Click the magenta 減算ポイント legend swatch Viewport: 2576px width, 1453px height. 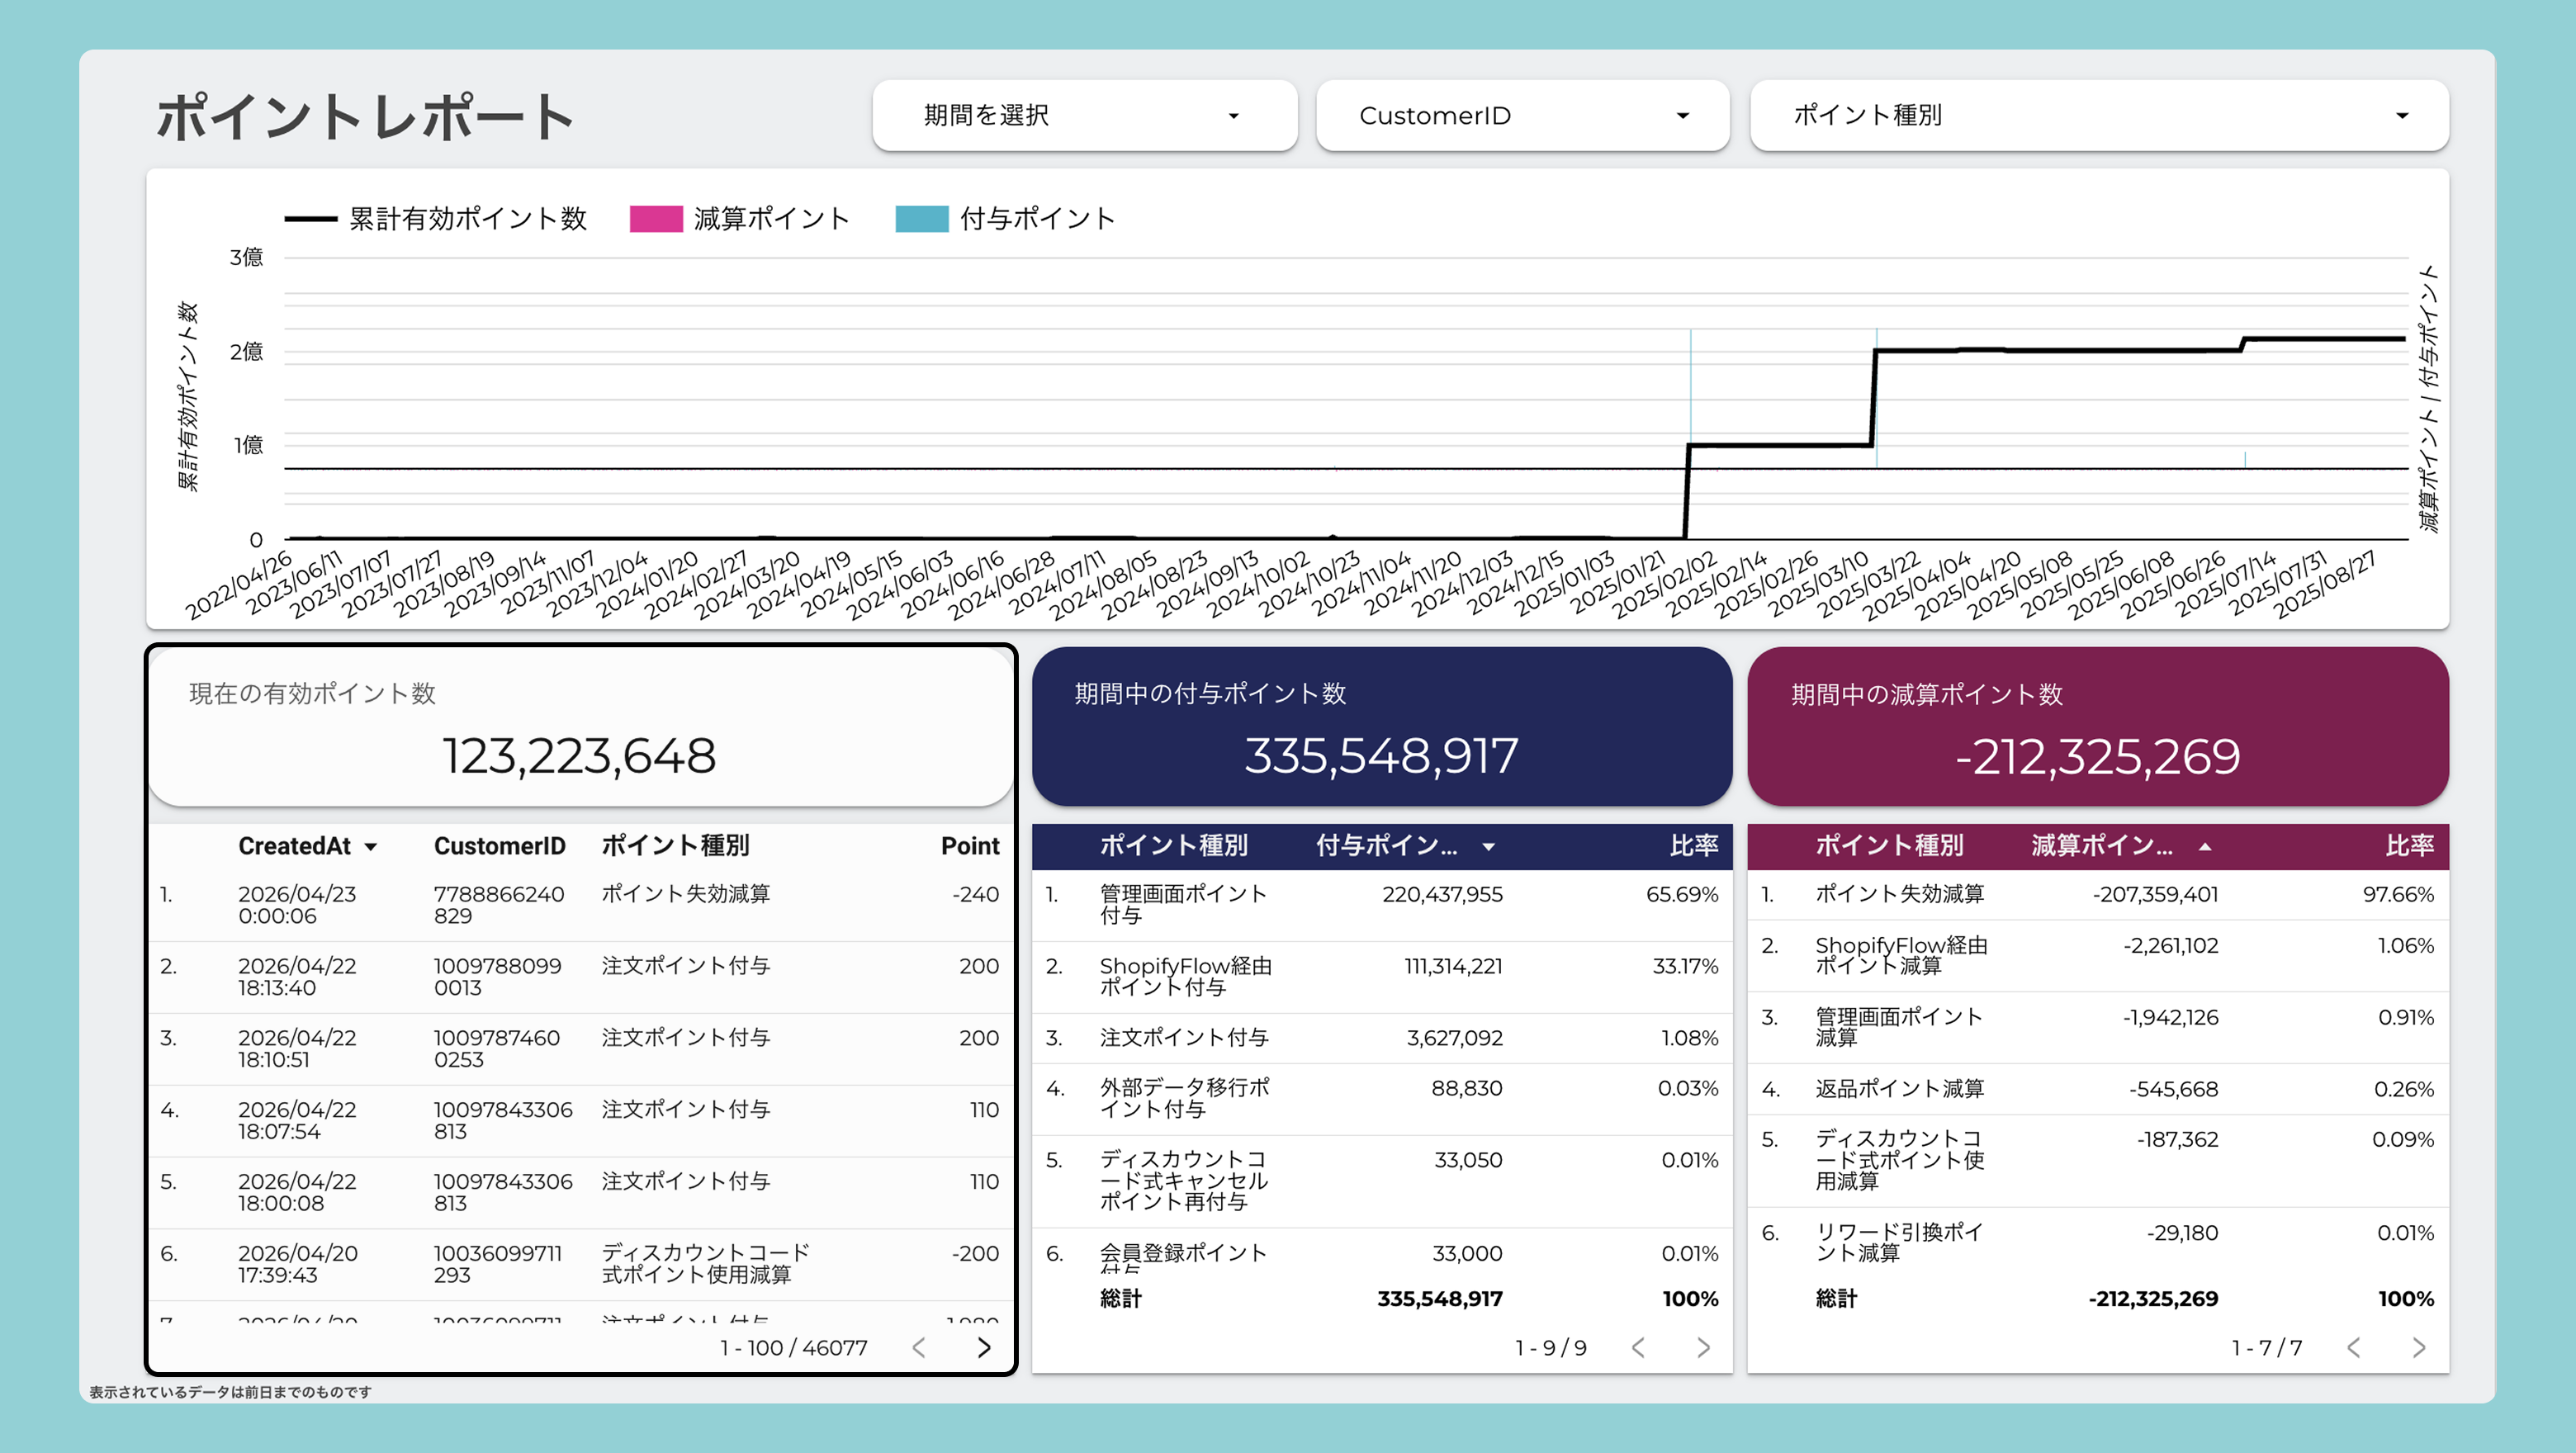656,219
